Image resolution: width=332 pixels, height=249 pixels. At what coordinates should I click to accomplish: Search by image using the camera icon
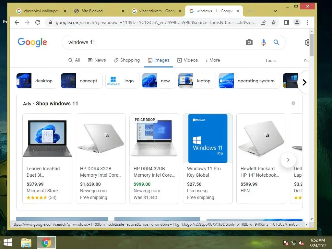coord(249,42)
